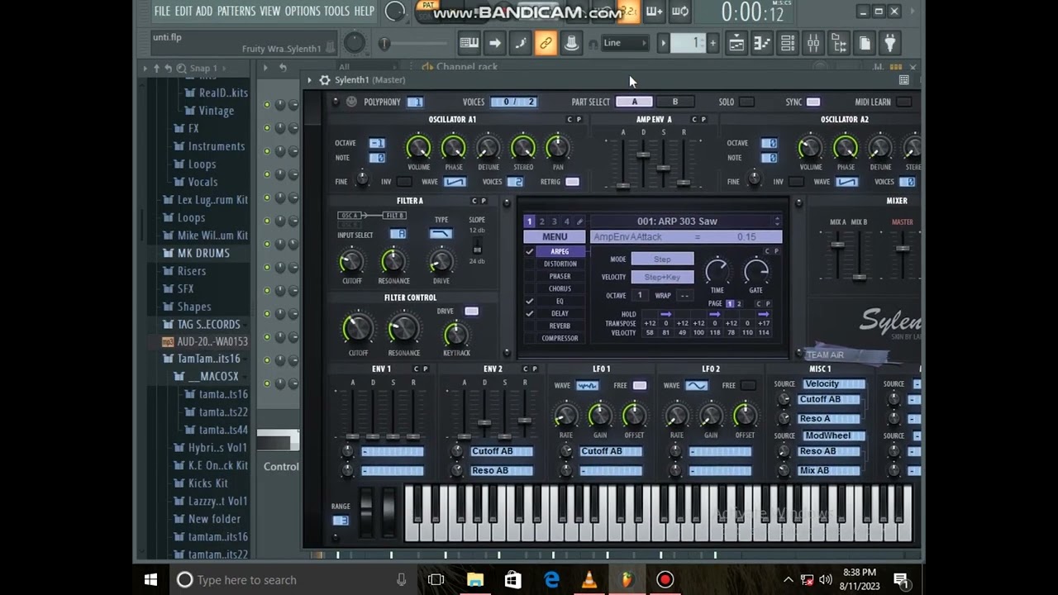
Task: Click the smiley face icon near Polyphony
Action: click(351, 102)
